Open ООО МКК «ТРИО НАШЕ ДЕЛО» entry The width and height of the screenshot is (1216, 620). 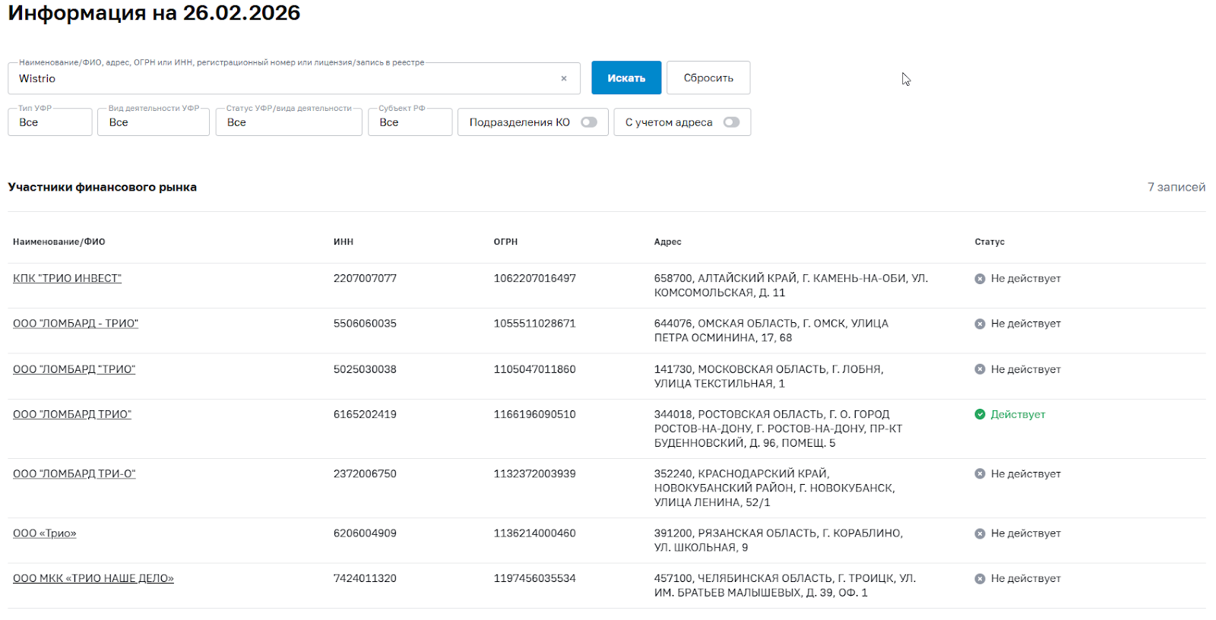(93, 578)
